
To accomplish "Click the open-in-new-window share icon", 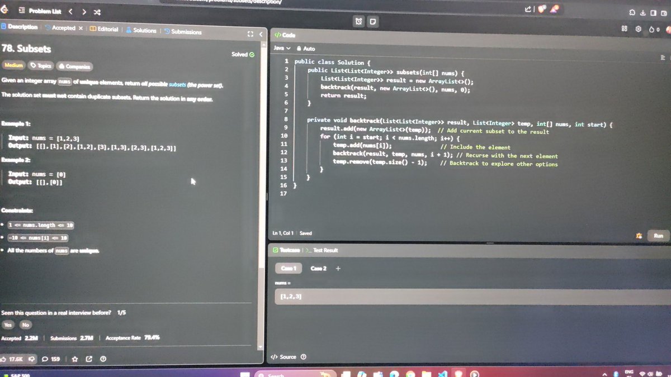I will point(88,359).
